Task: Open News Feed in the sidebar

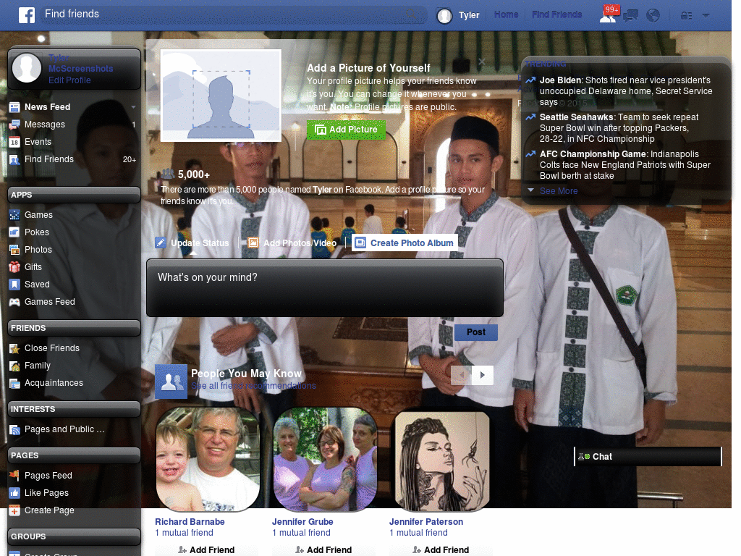Action: pyautogui.click(x=47, y=107)
